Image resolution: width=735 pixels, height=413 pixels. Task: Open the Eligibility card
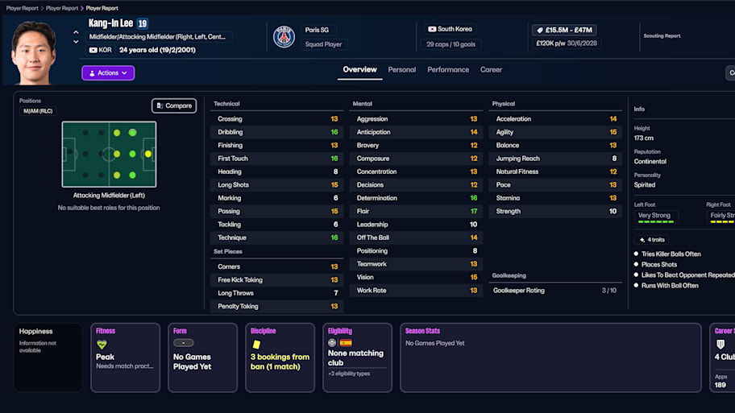tap(357, 357)
